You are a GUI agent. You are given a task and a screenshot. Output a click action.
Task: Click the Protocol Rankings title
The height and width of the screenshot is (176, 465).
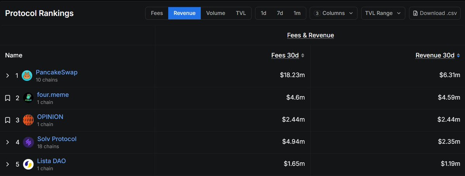click(x=40, y=13)
